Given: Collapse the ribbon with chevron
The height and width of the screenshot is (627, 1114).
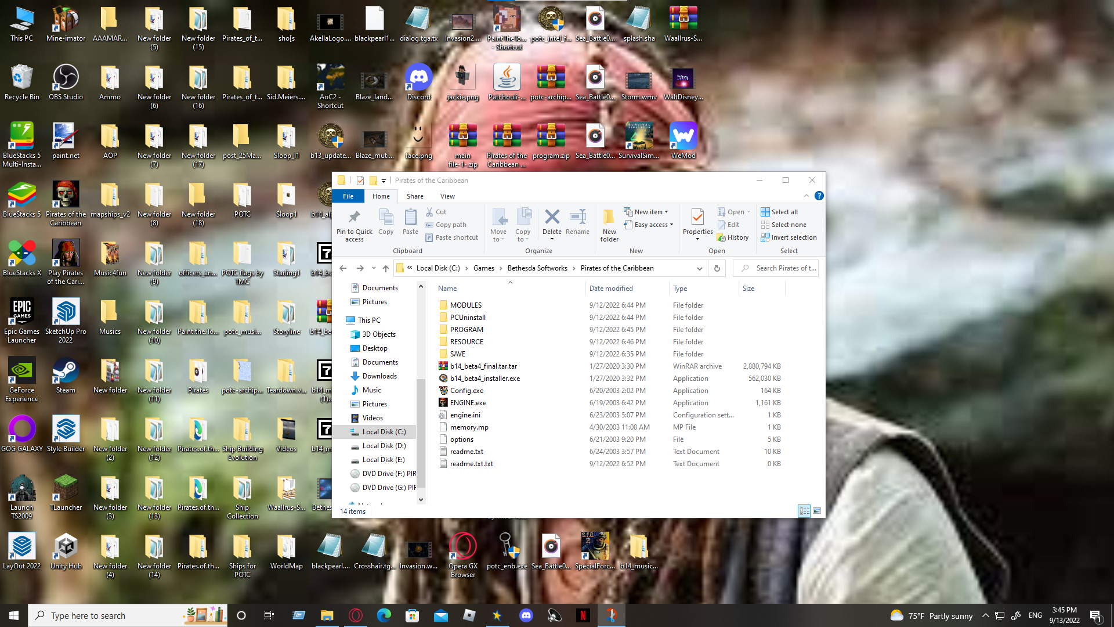Looking at the screenshot, I should [806, 196].
